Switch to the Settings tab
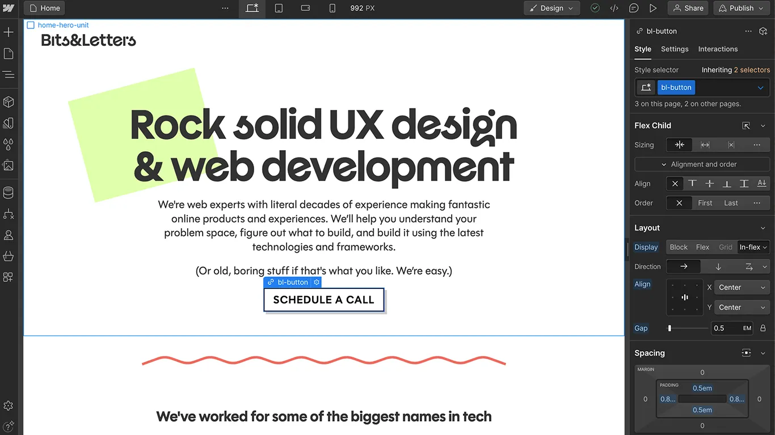The image size is (775, 435). click(675, 49)
